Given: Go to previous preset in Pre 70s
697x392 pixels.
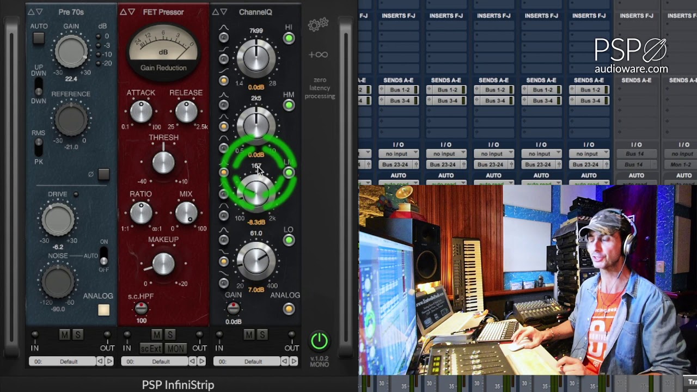Looking at the screenshot, I should [100, 361].
